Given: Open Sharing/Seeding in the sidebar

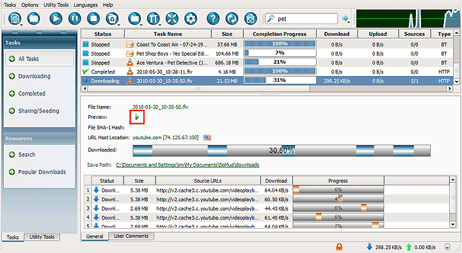Looking at the screenshot, I should (x=38, y=111).
